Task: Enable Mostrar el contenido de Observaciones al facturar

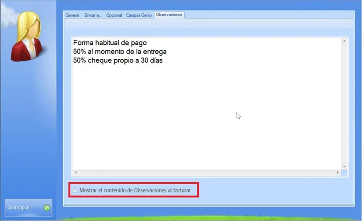Action: tap(75, 190)
